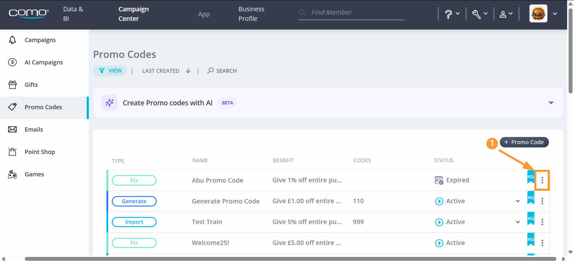Viewport: 574px width, 262px height.
Task: Expand the Test Train status dropdown
Action: click(x=517, y=222)
